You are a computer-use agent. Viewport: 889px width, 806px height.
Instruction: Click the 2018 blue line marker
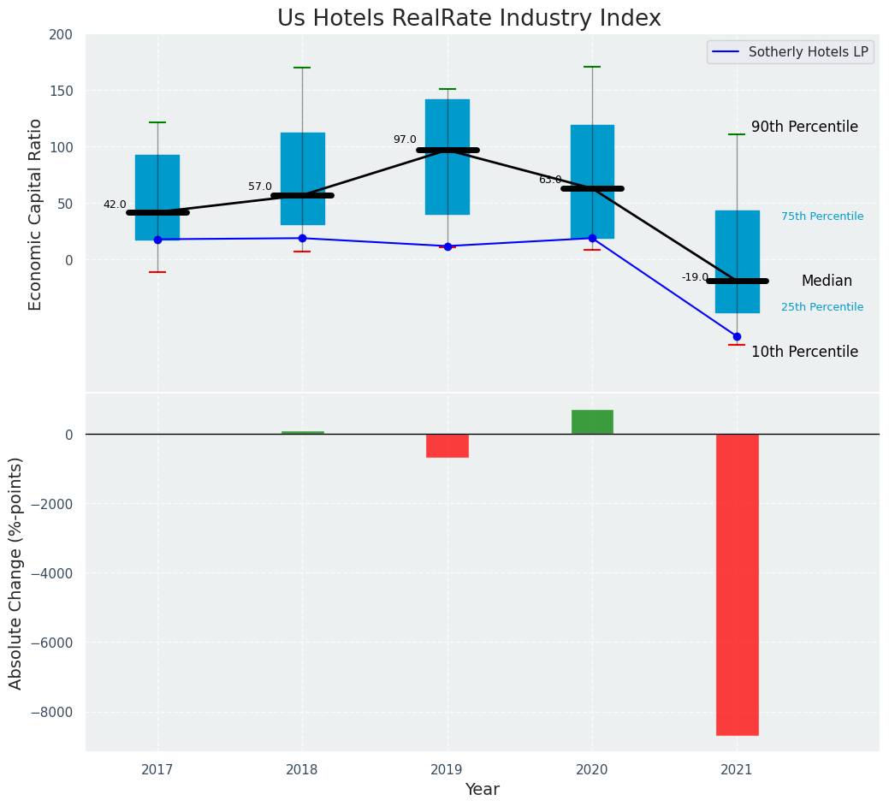[x=302, y=239]
